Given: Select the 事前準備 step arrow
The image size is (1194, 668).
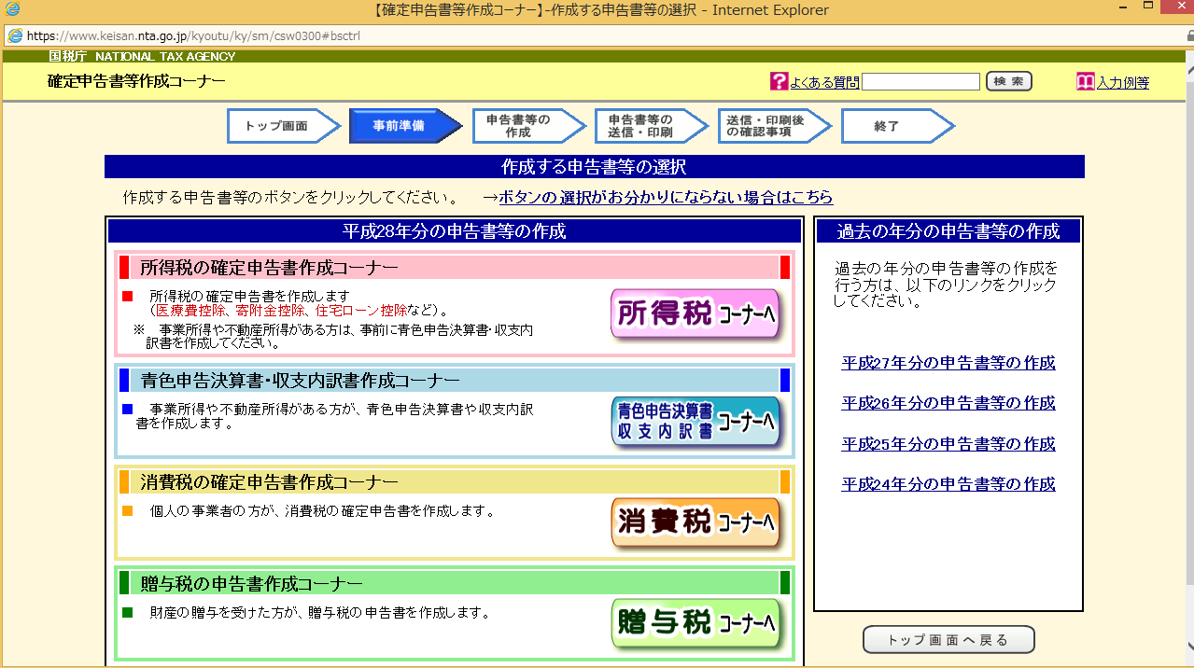Looking at the screenshot, I should point(406,126).
